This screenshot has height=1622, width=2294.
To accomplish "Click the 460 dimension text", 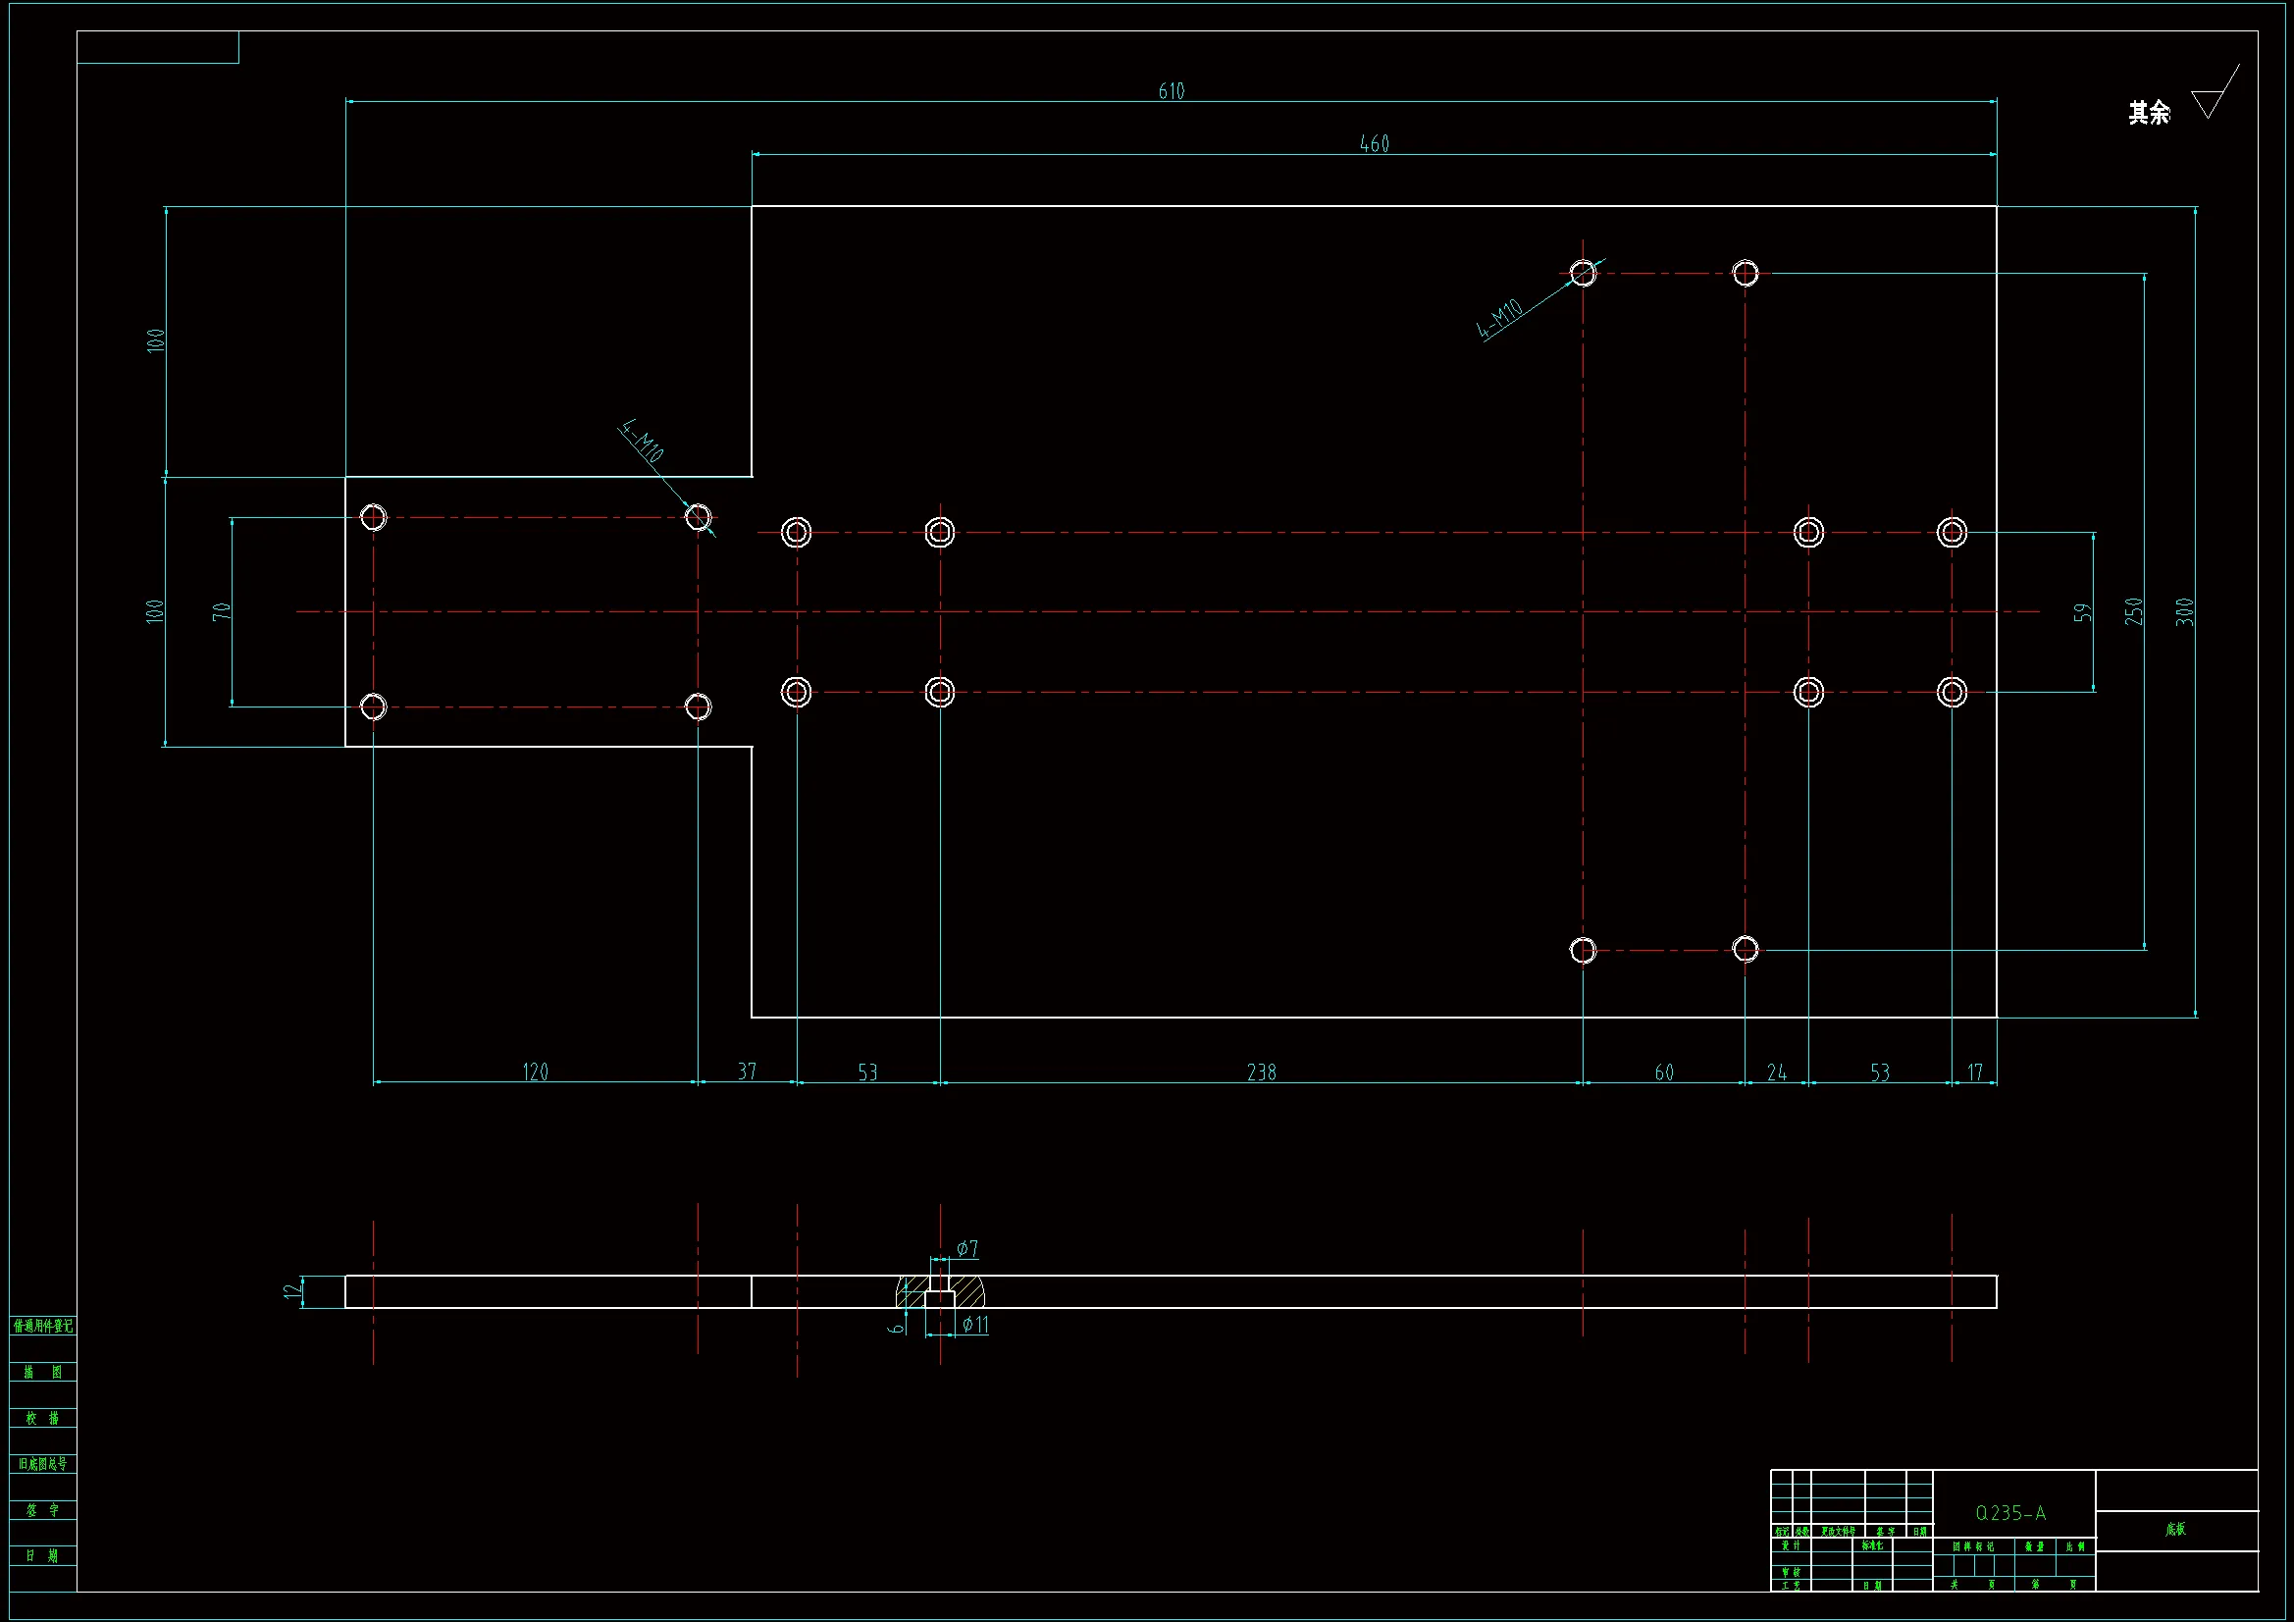I will tap(1374, 144).
